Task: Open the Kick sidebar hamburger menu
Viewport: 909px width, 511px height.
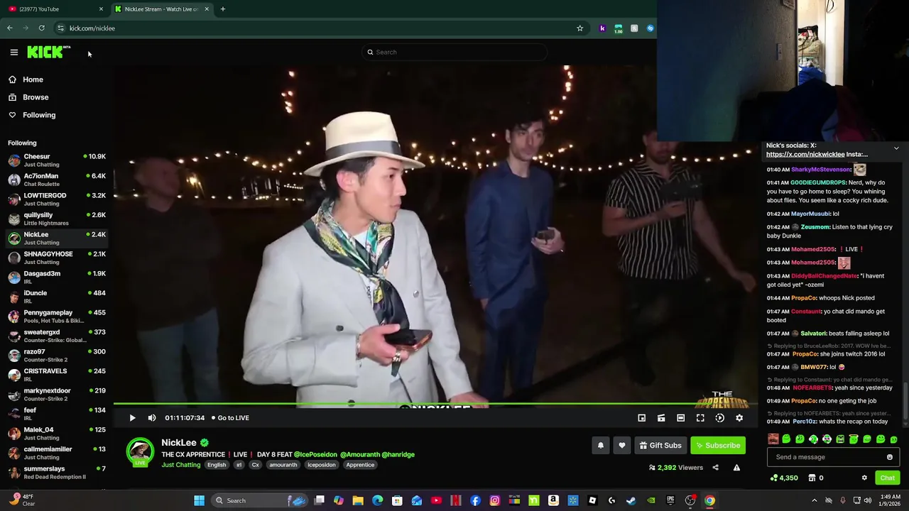Action: (x=13, y=52)
